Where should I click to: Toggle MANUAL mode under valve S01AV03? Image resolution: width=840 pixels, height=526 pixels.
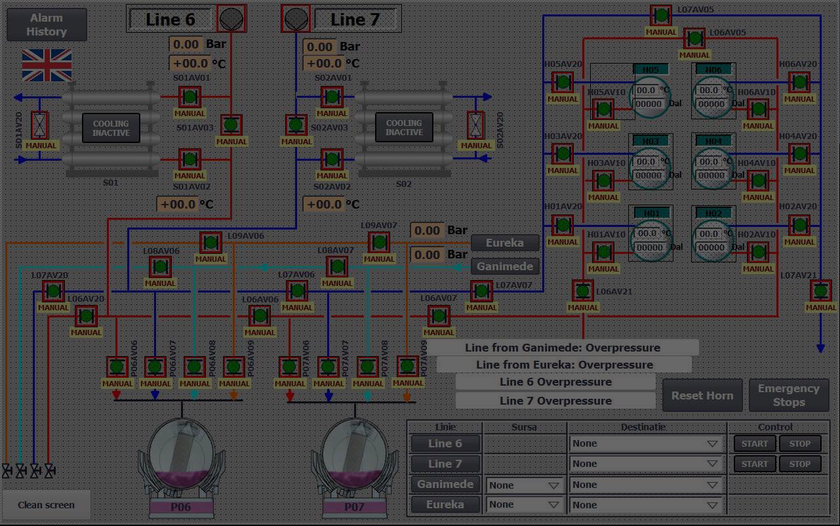pos(231,141)
